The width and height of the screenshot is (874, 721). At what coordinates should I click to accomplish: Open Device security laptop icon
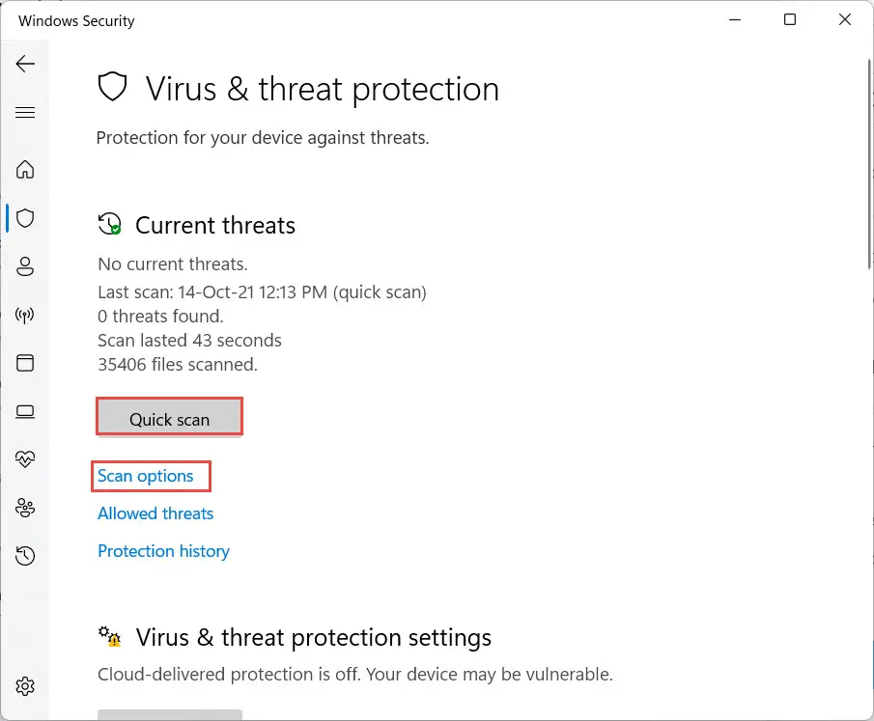tap(25, 412)
